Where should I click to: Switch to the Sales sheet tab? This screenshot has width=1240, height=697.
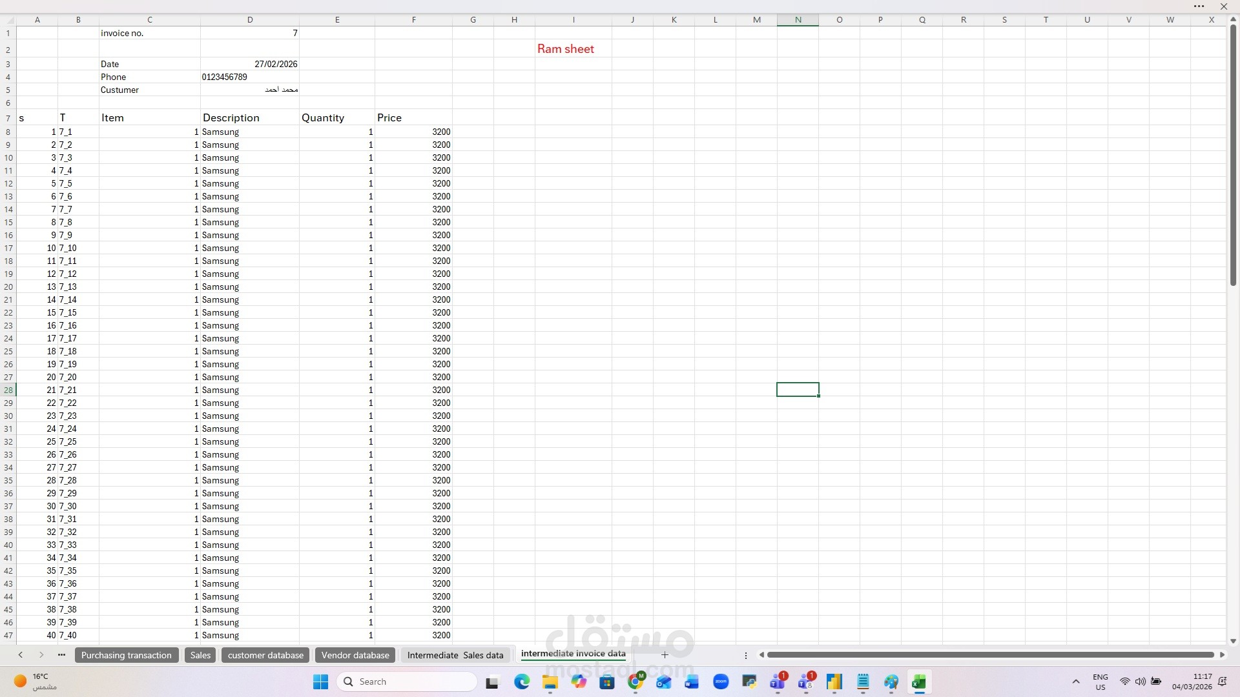coord(200,655)
